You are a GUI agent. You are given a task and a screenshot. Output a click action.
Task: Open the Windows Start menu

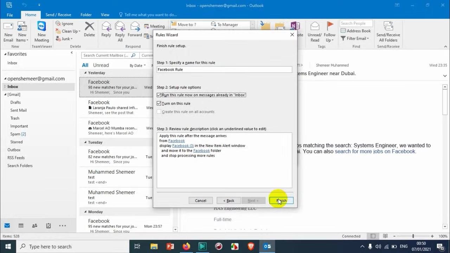(8, 246)
